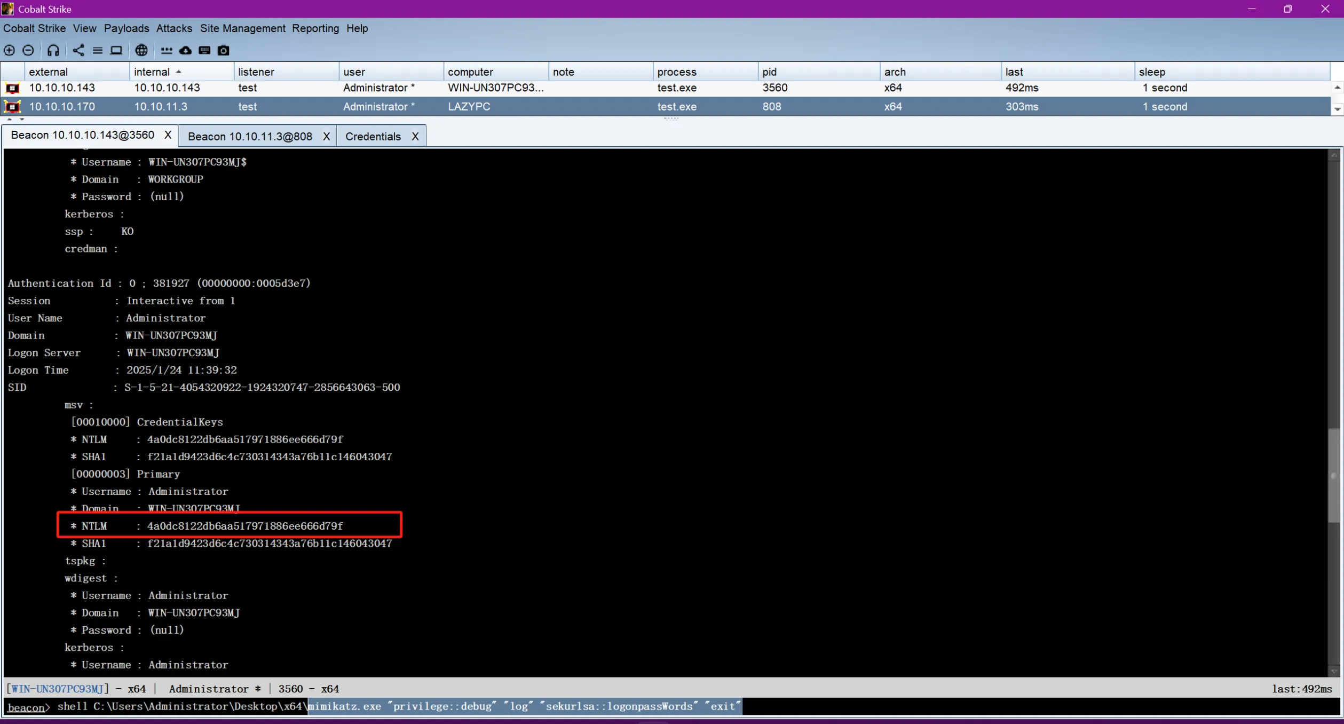
Task: Click the last:492ms status bar text
Action: (x=1302, y=689)
